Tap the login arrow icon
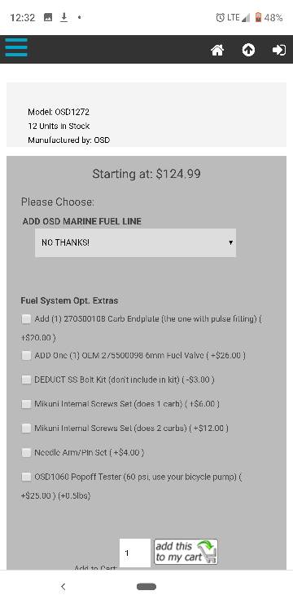The height and width of the screenshot is (604, 293). (279, 50)
